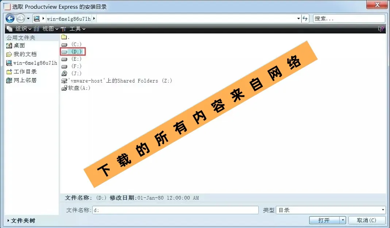Open the address bar dropdown arrow

pyautogui.click(x=298, y=19)
